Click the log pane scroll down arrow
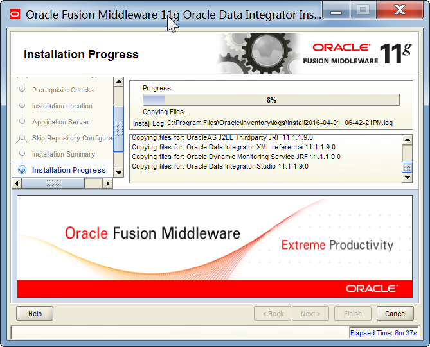The width and height of the screenshot is (430, 347). (x=408, y=178)
